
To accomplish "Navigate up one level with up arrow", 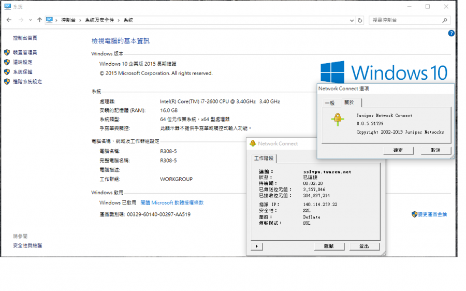I will click(x=39, y=20).
